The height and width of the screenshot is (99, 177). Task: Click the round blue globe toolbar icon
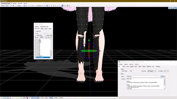click(63, 5)
